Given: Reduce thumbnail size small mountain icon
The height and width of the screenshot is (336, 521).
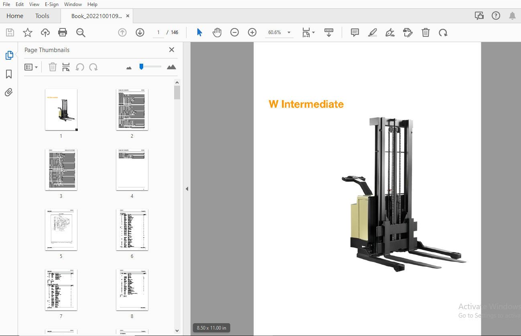Looking at the screenshot, I should pyautogui.click(x=129, y=68).
